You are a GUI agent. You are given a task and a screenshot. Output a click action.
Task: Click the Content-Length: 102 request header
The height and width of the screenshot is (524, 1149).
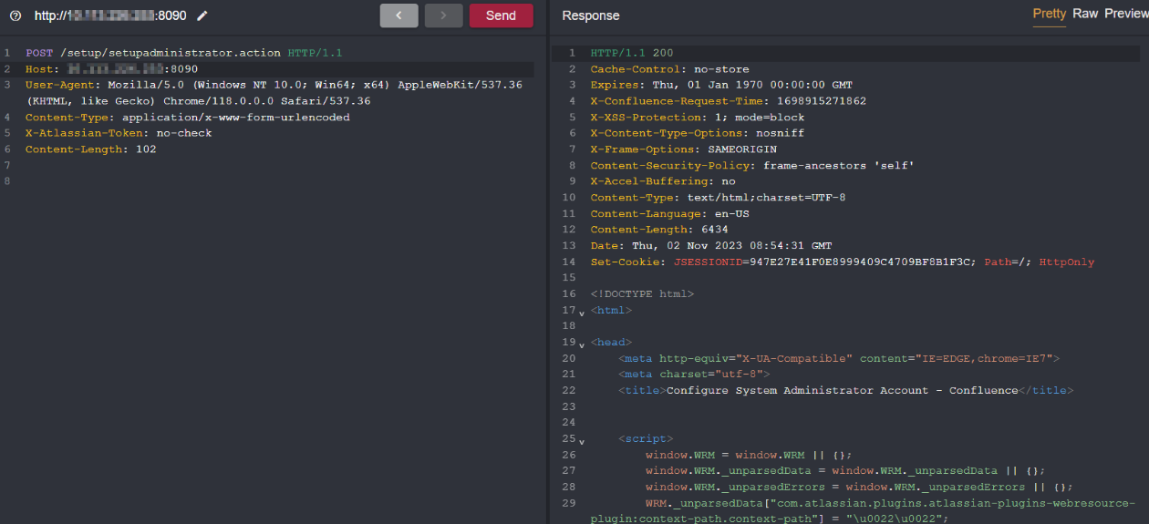tap(91, 149)
